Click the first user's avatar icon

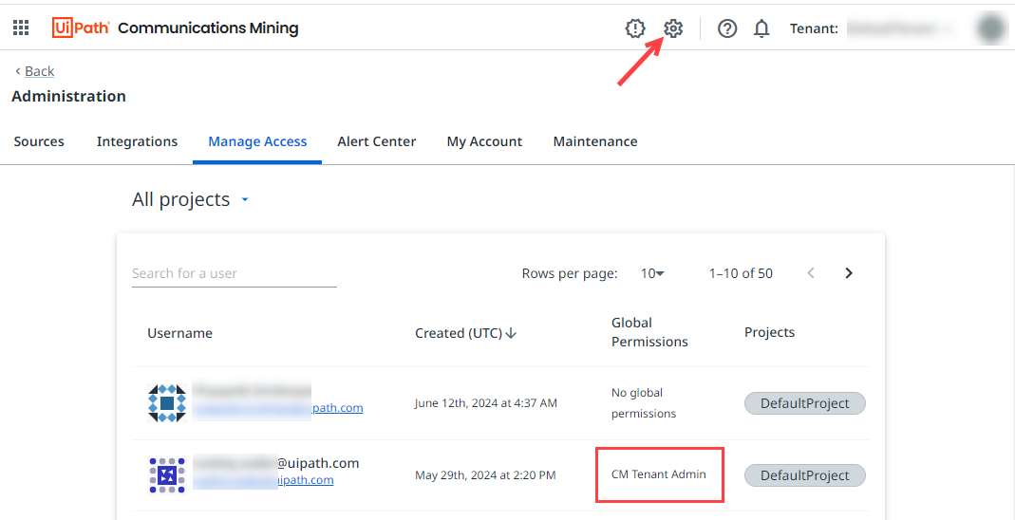(x=167, y=403)
